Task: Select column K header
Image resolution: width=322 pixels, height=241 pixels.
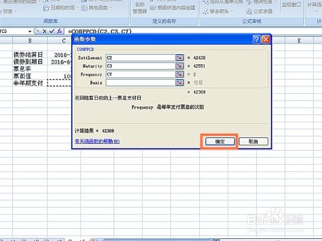Action: (299, 41)
